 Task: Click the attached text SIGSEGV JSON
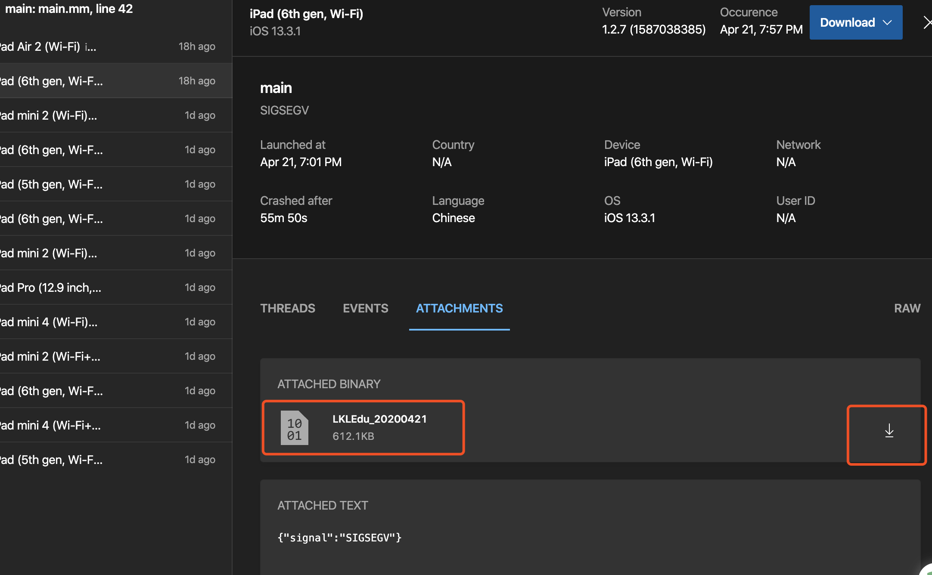coord(339,538)
